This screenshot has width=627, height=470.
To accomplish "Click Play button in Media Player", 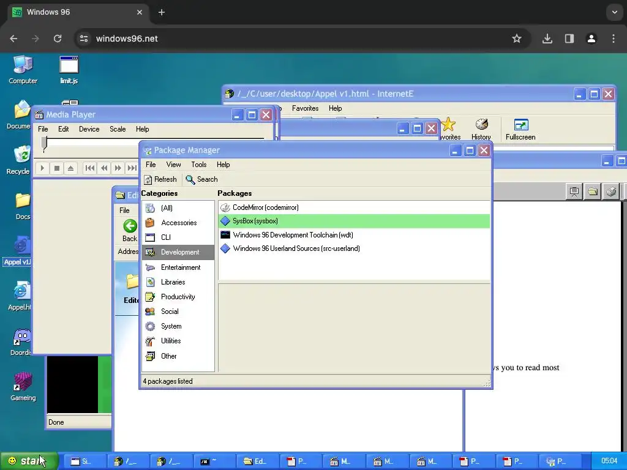I will pyautogui.click(x=42, y=168).
